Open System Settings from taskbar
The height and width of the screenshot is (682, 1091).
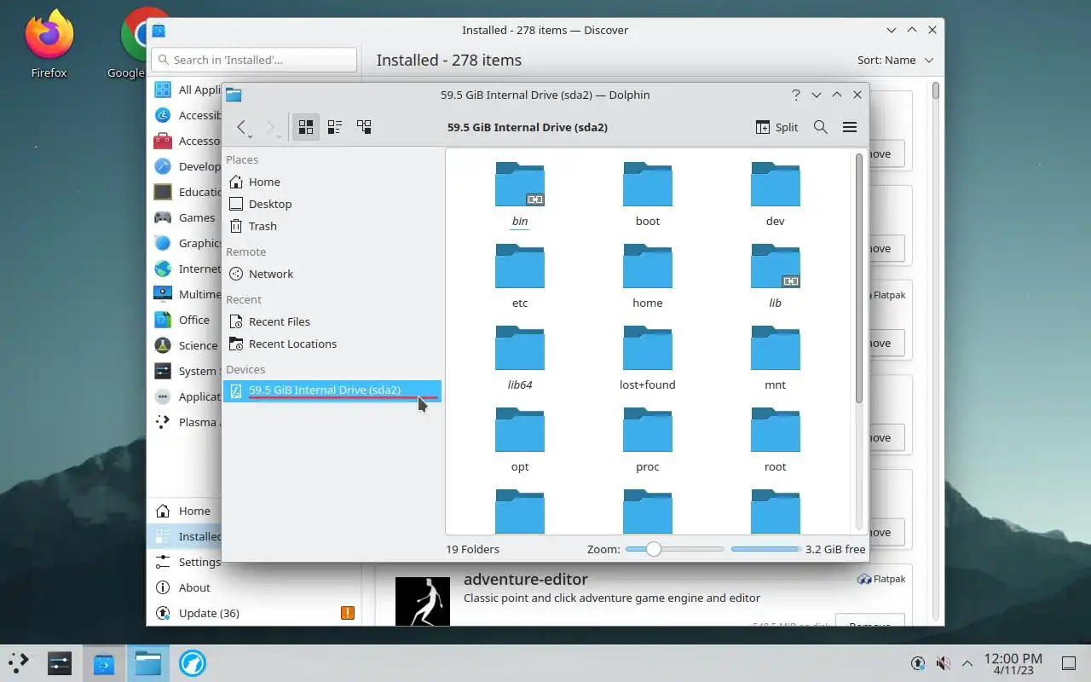pos(60,662)
